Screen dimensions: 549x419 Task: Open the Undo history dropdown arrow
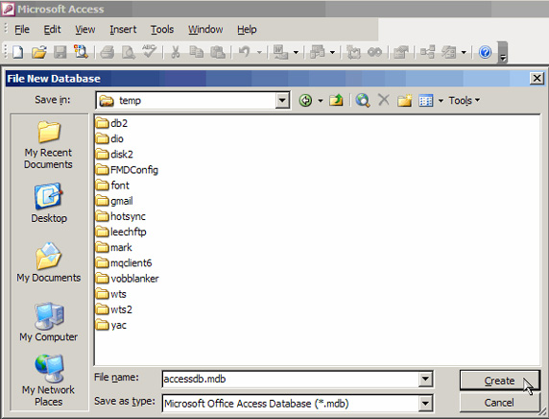[x=259, y=53]
